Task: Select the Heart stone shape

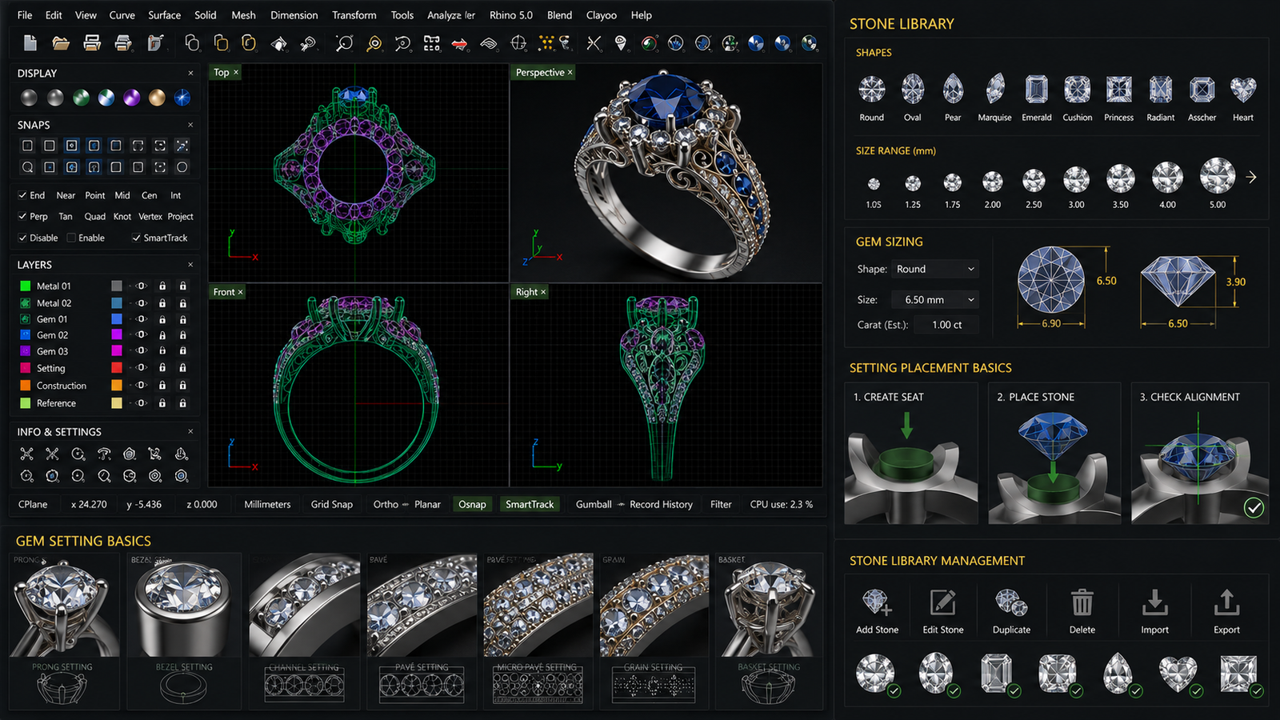Action: click(x=1243, y=90)
